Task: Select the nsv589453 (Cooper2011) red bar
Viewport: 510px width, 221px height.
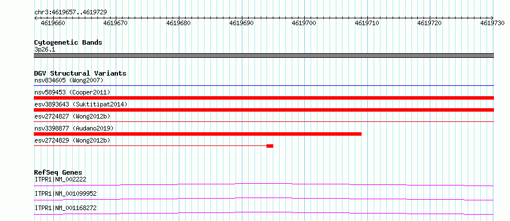Action: tap(264, 98)
